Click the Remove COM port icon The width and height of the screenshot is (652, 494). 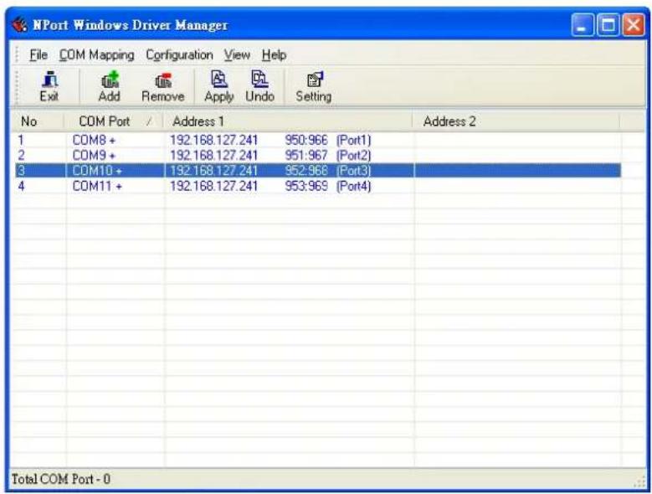coord(163,87)
